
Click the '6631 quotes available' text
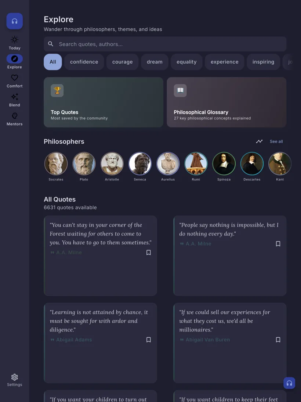coord(70,207)
